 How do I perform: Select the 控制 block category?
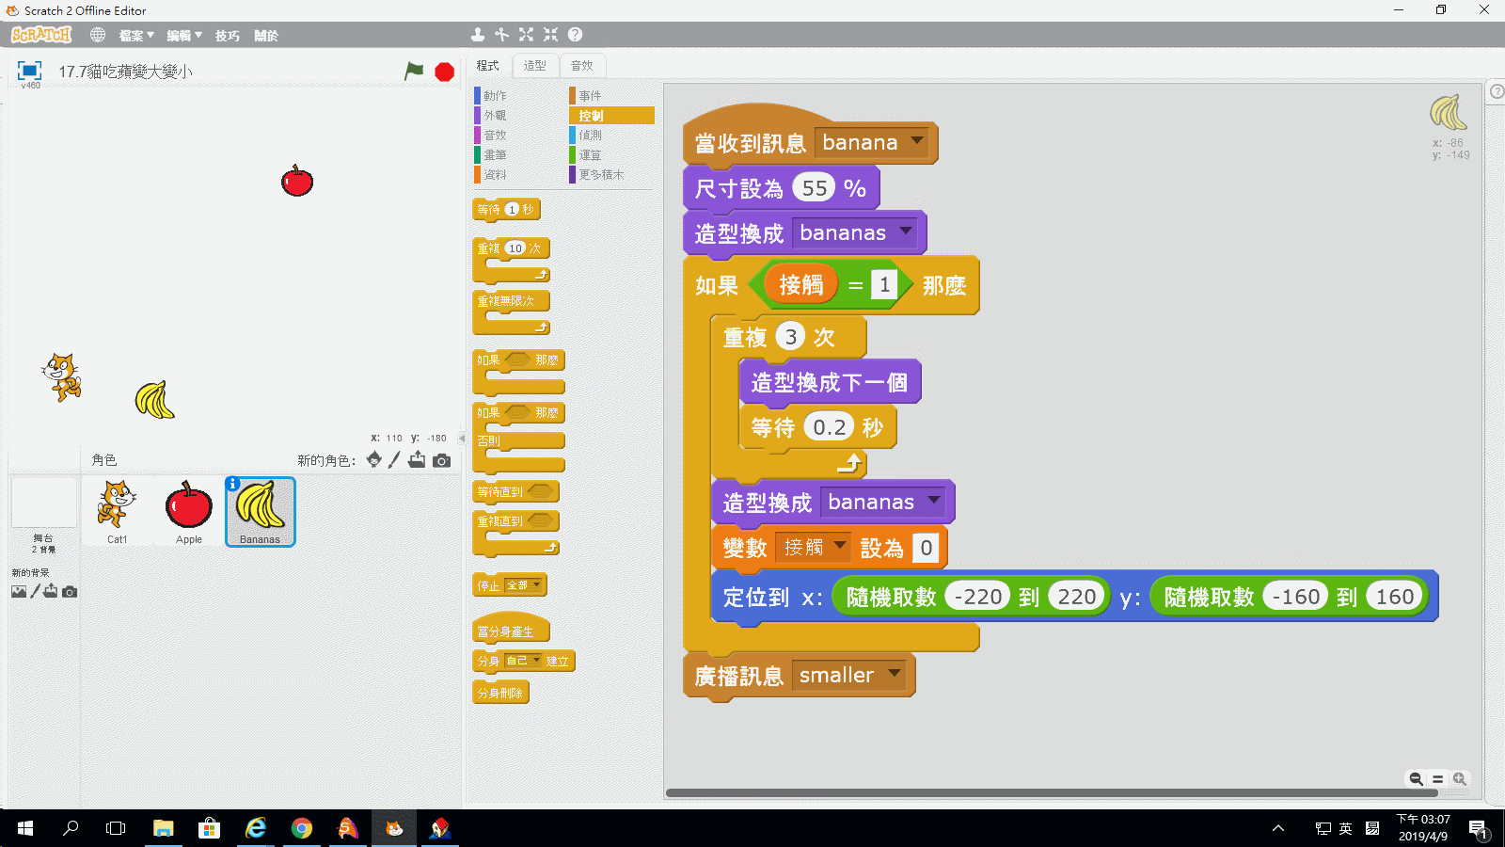point(610,116)
